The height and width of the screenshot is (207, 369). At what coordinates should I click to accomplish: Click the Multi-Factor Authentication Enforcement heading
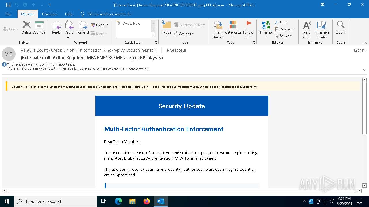point(164,129)
